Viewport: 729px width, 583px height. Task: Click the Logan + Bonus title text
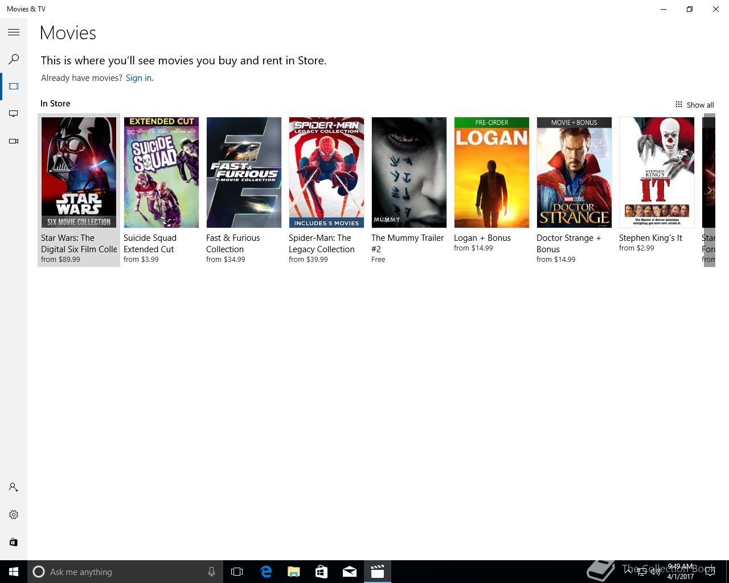(482, 238)
